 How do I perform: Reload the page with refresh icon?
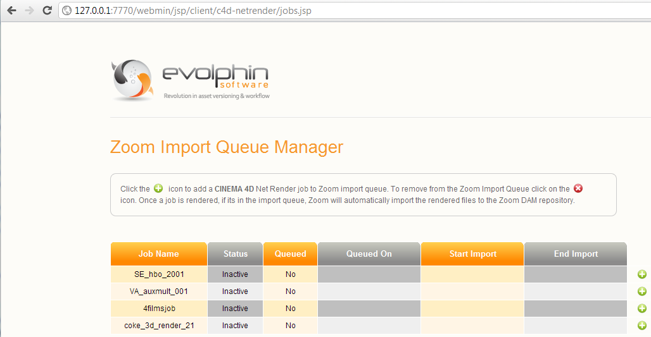[47, 10]
